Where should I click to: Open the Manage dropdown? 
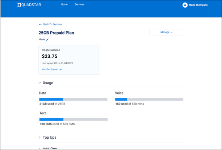pyautogui.click(x=167, y=32)
